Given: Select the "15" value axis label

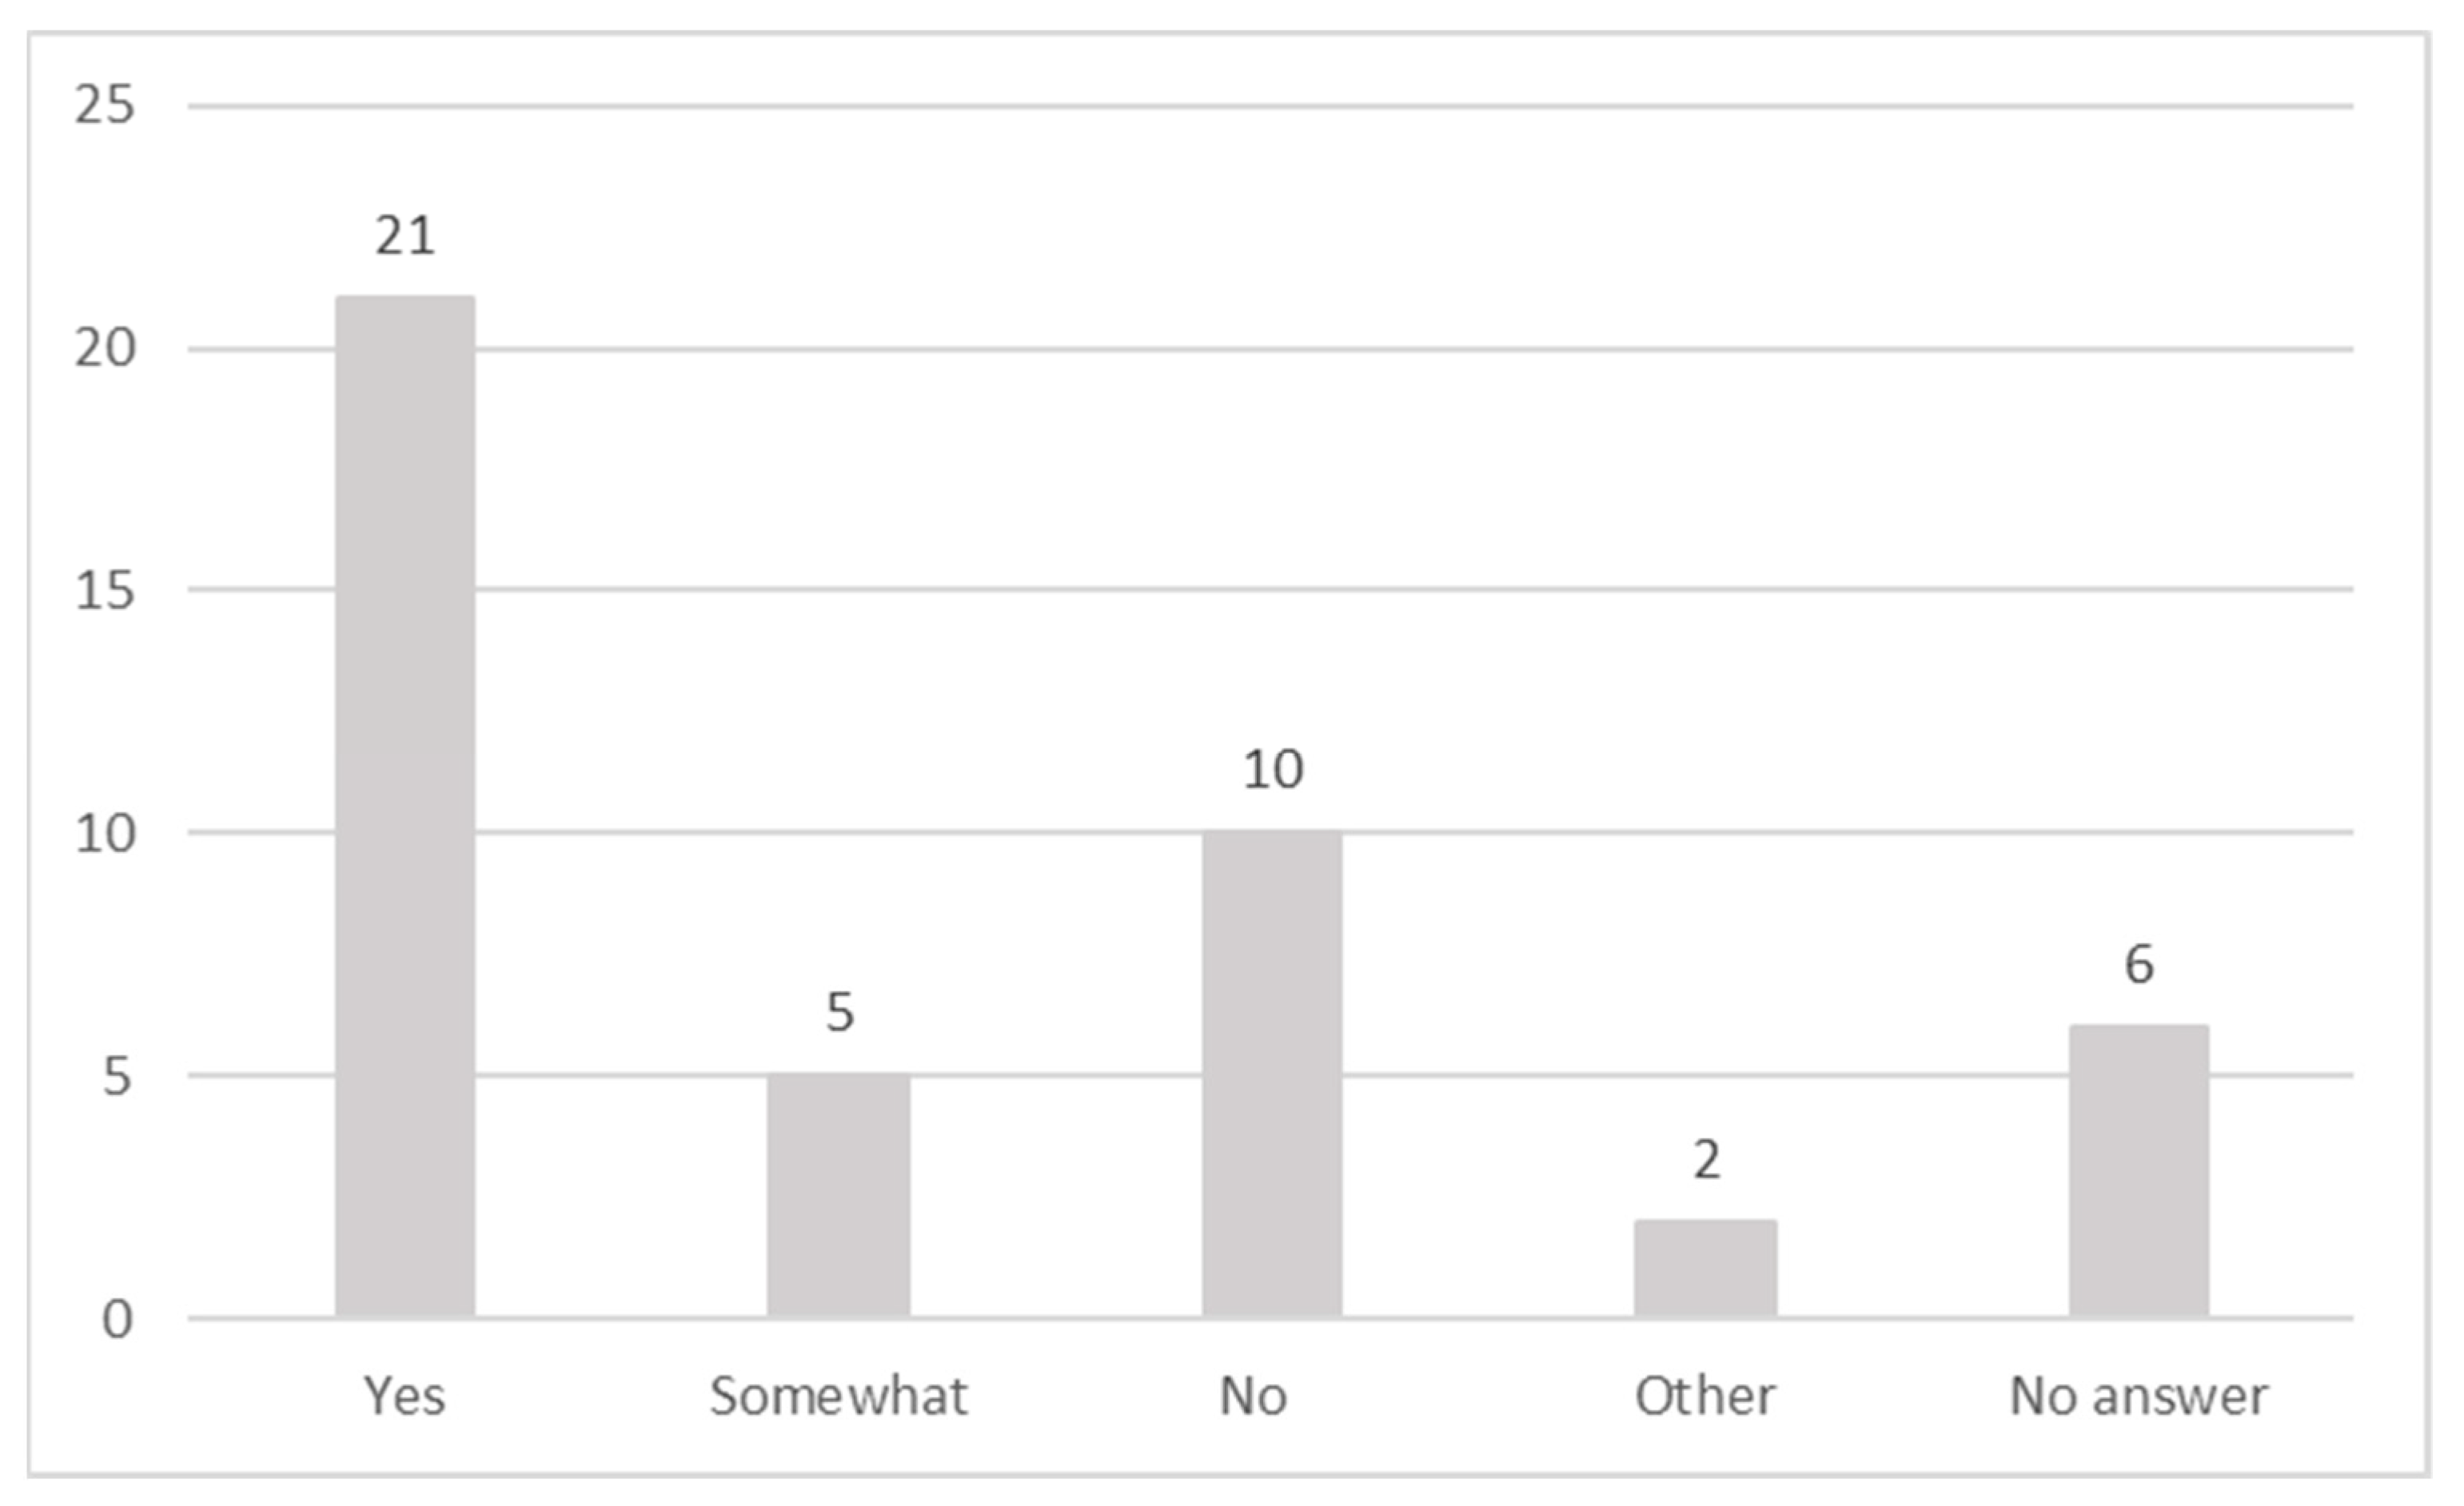Looking at the screenshot, I should [x=105, y=590].
